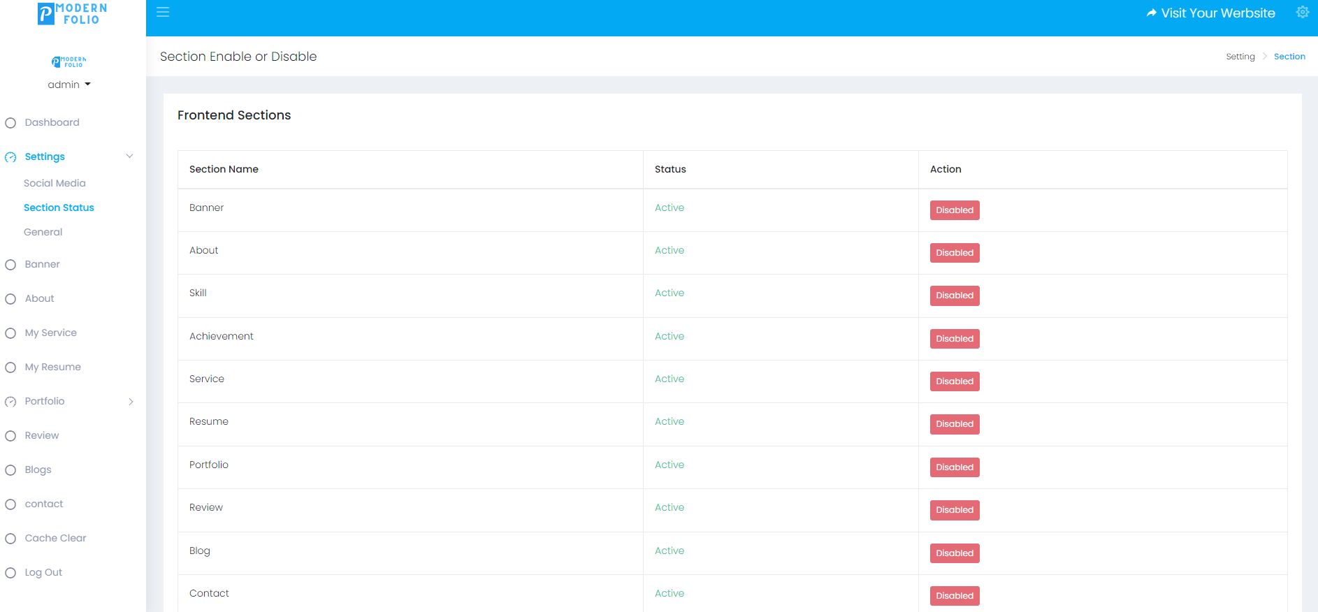This screenshot has height=612, width=1318.
Task: Click the small profile avatar above admin
Action: coord(68,62)
